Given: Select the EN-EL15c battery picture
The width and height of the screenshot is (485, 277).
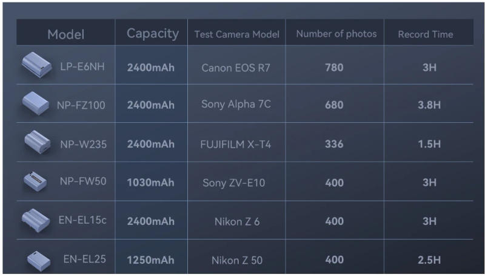Looking at the screenshot, I should (35, 219).
